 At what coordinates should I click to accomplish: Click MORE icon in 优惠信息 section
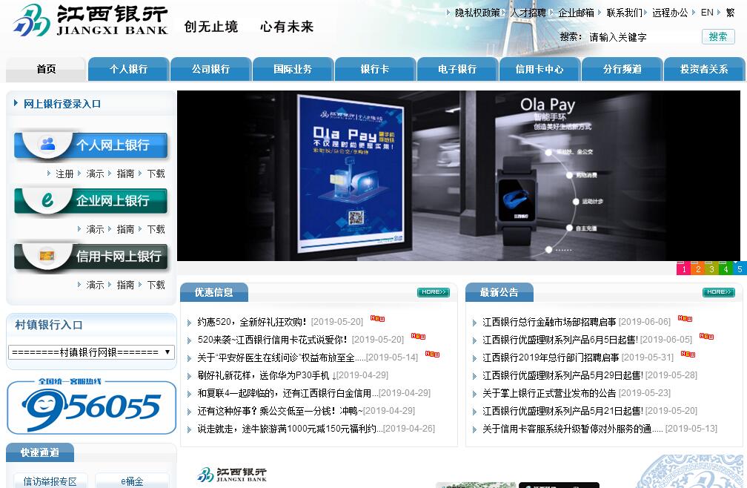click(433, 292)
